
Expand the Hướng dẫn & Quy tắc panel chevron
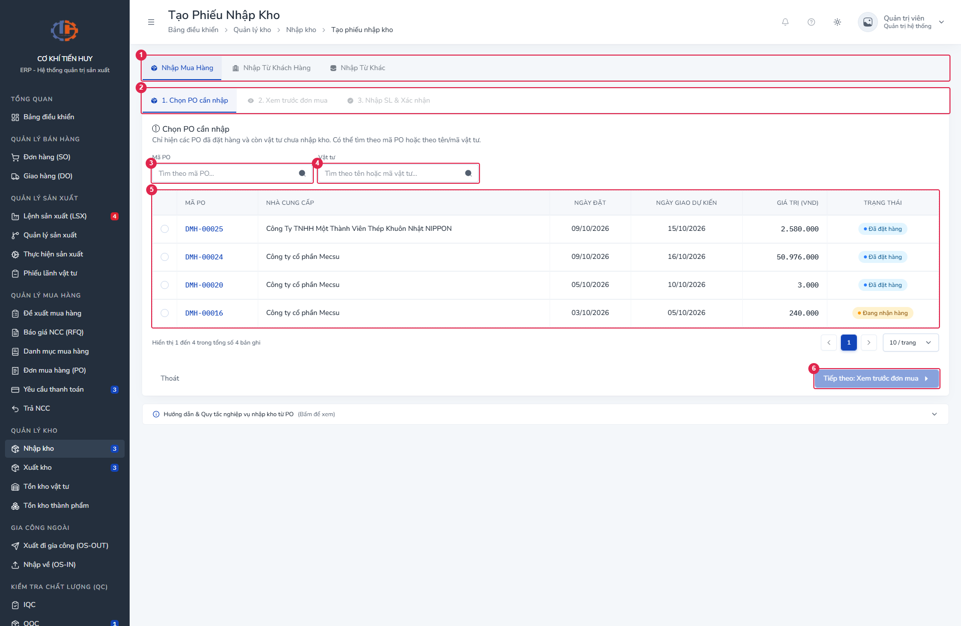pos(934,414)
